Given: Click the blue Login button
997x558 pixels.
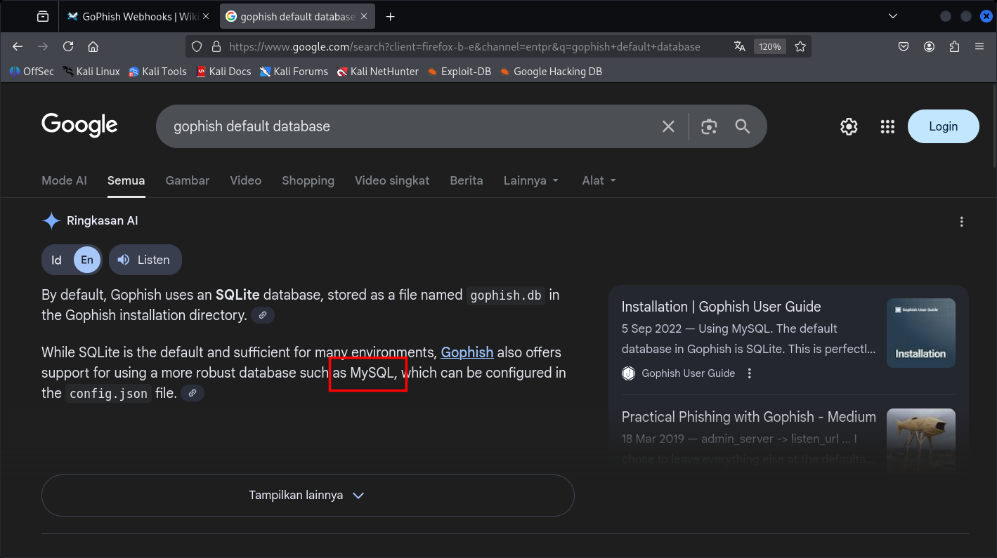Looking at the screenshot, I should (943, 126).
